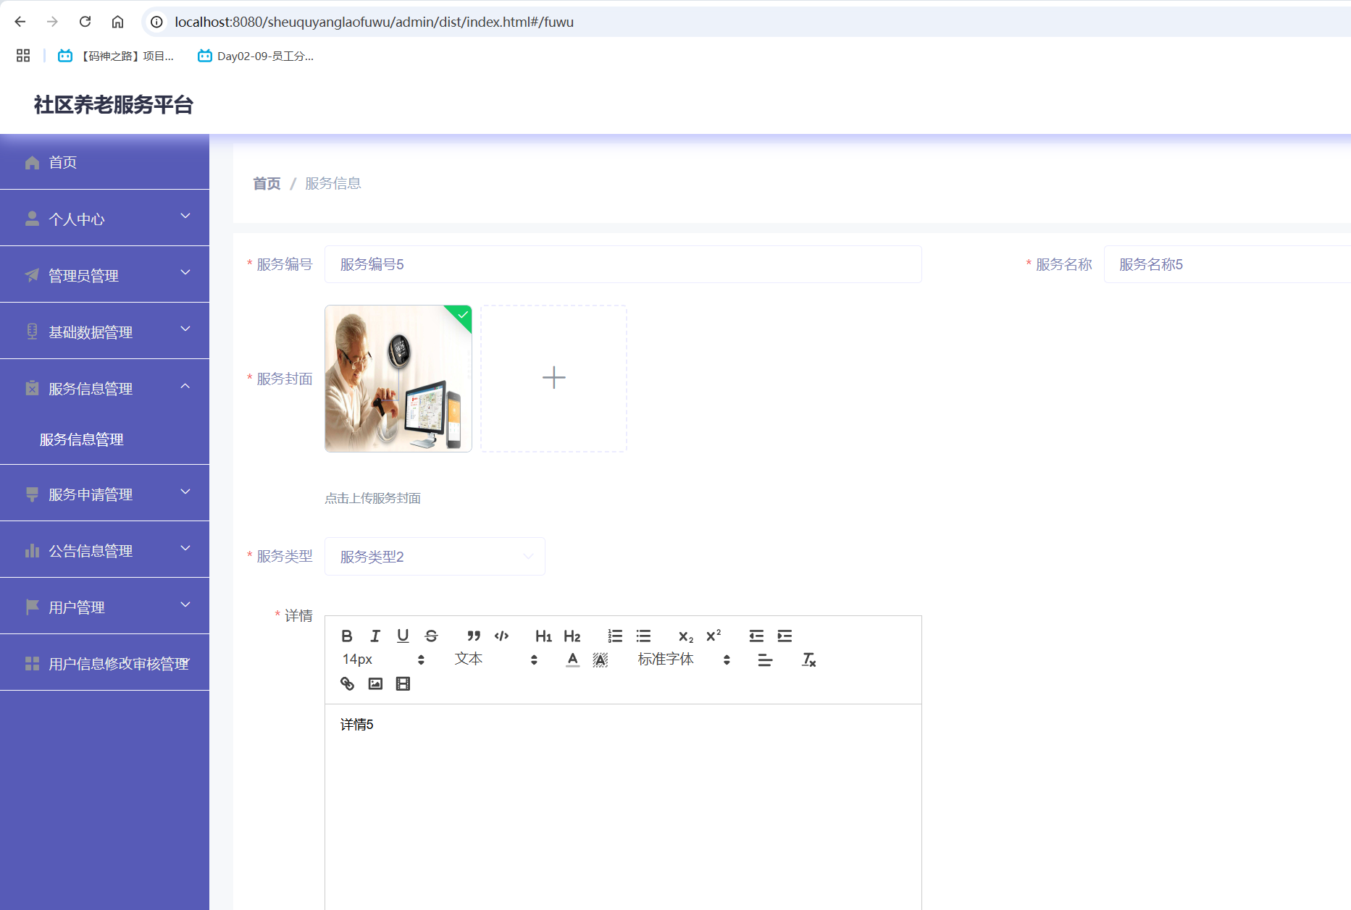Toggle the ordered list

(614, 636)
